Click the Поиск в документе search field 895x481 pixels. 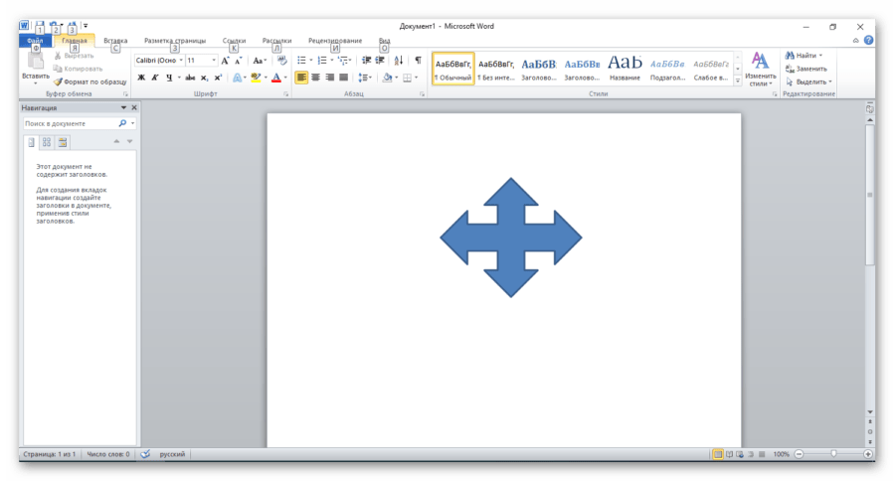(x=70, y=124)
